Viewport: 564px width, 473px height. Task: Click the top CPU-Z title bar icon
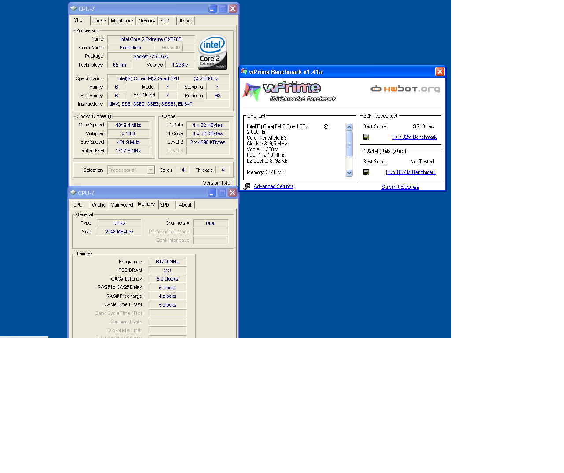[74, 8]
